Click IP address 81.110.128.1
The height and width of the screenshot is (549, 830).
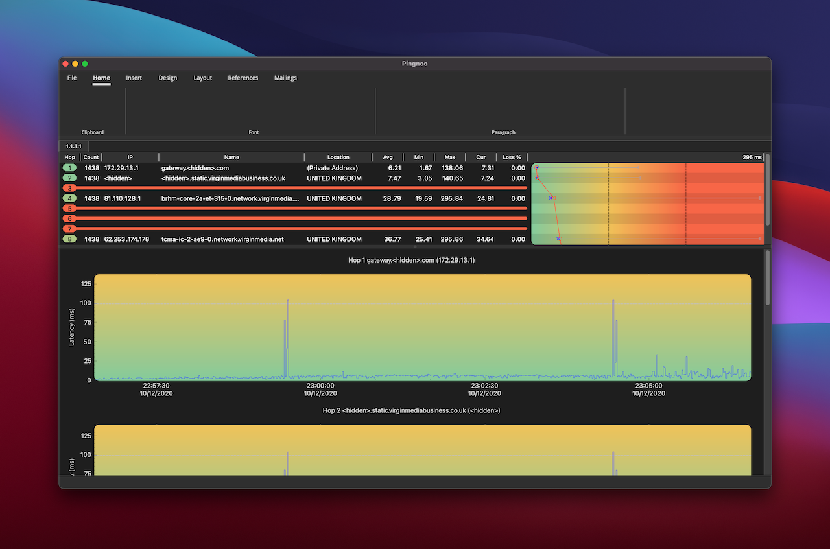(x=123, y=198)
